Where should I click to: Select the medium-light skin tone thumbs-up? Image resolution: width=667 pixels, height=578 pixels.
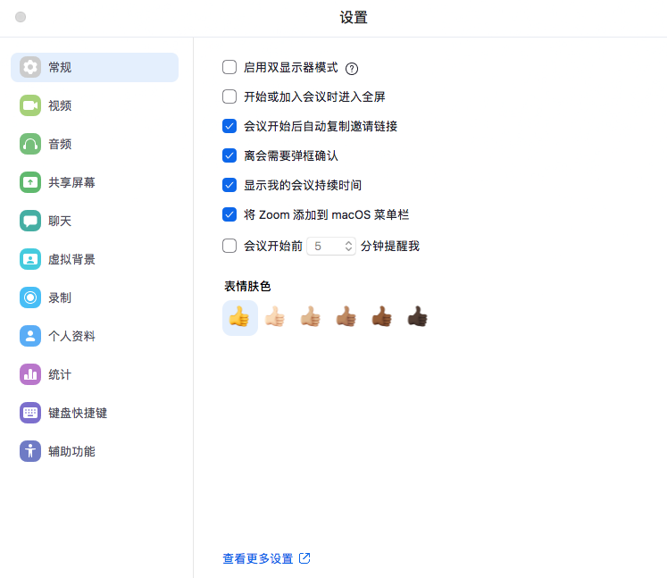[311, 317]
